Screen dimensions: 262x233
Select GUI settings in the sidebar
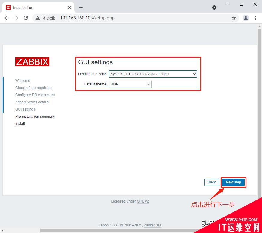[x=25, y=109]
